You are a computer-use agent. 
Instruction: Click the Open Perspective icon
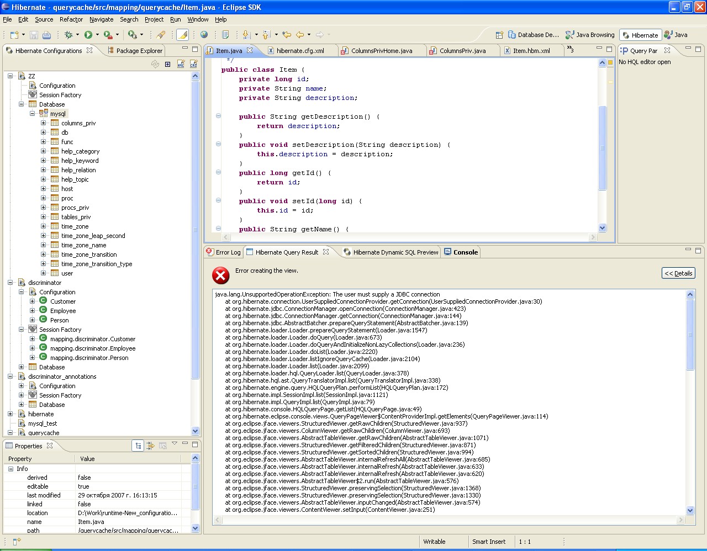coord(499,35)
